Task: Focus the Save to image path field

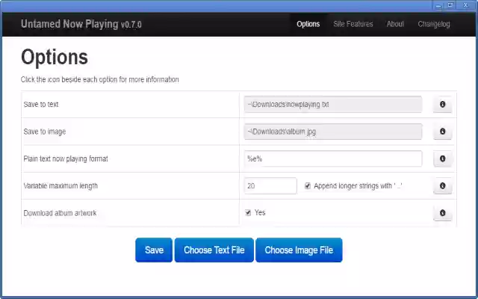Action: click(x=333, y=132)
